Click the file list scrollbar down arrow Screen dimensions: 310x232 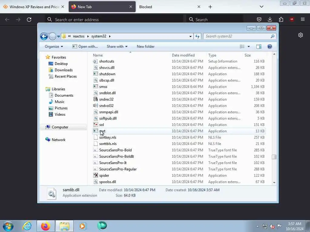click(x=274, y=182)
